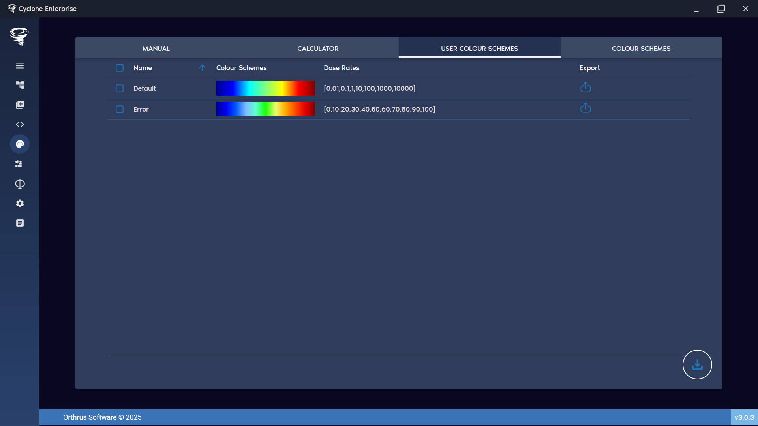This screenshot has height=426, width=758.
Task: Select the contrast sidebar icon
Action: click(x=20, y=183)
